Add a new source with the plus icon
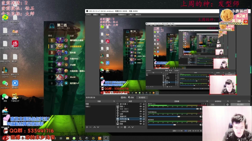This screenshot has height=141, width=252. click(x=118, y=127)
